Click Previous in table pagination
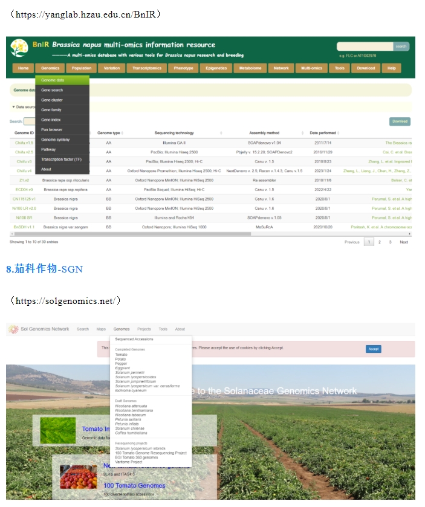 click(352, 243)
